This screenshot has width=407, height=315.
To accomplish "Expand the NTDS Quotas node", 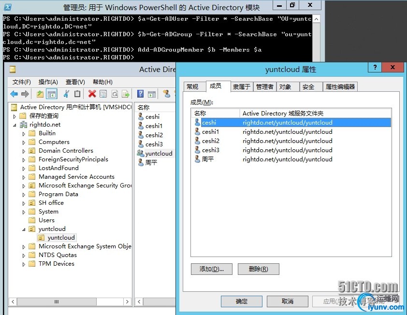I will click(x=24, y=256).
